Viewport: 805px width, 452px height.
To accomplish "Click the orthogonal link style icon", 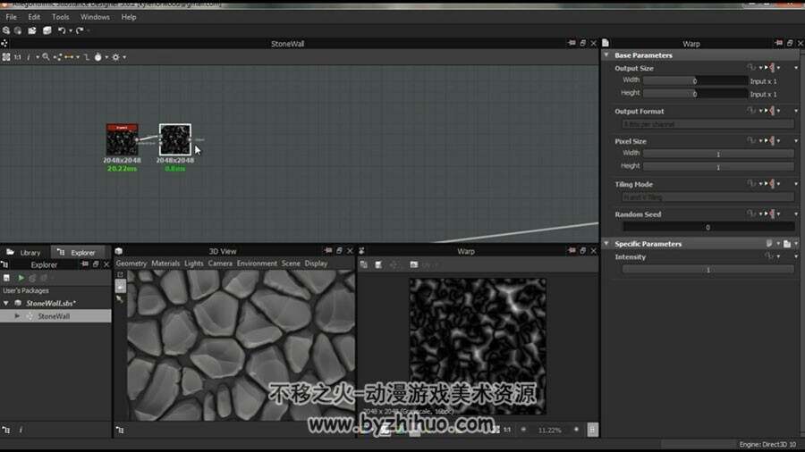I will (x=86, y=57).
